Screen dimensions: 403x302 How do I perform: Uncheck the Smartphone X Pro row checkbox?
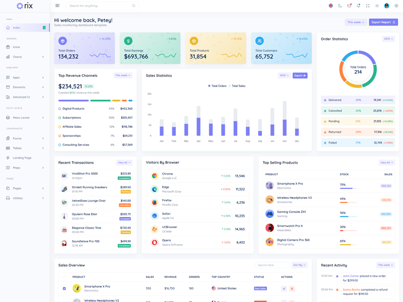(x=64, y=288)
